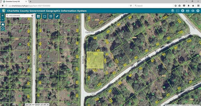Click the 140 dimension above highlighted parcel

(x=97, y=50)
